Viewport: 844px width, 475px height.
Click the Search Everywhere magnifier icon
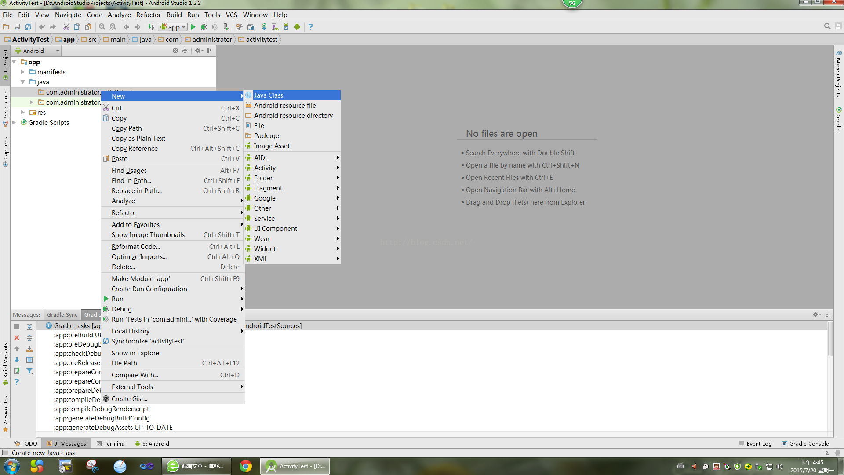[x=827, y=26]
